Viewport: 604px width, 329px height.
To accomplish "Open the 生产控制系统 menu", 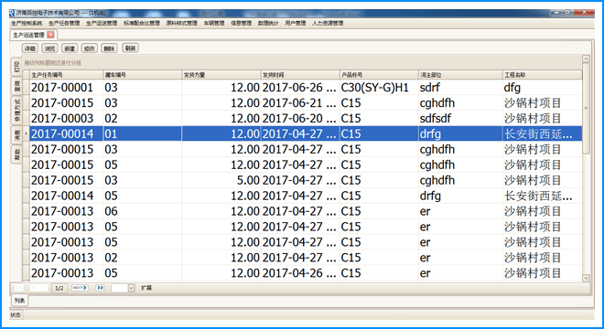I will tap(27, 23).
